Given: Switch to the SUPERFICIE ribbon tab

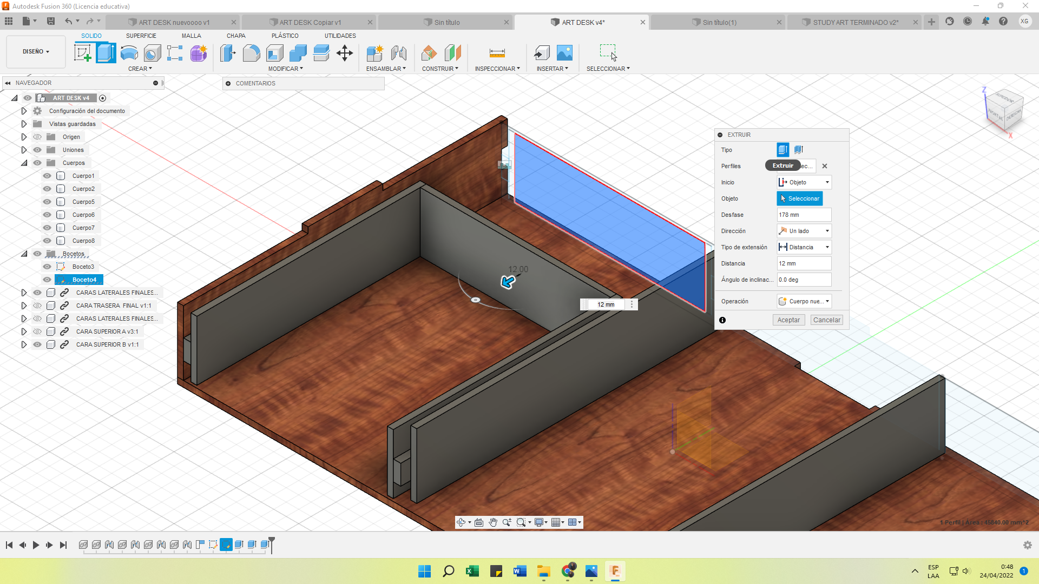Looking at the screenshot, I should click(x=141, y=36).
